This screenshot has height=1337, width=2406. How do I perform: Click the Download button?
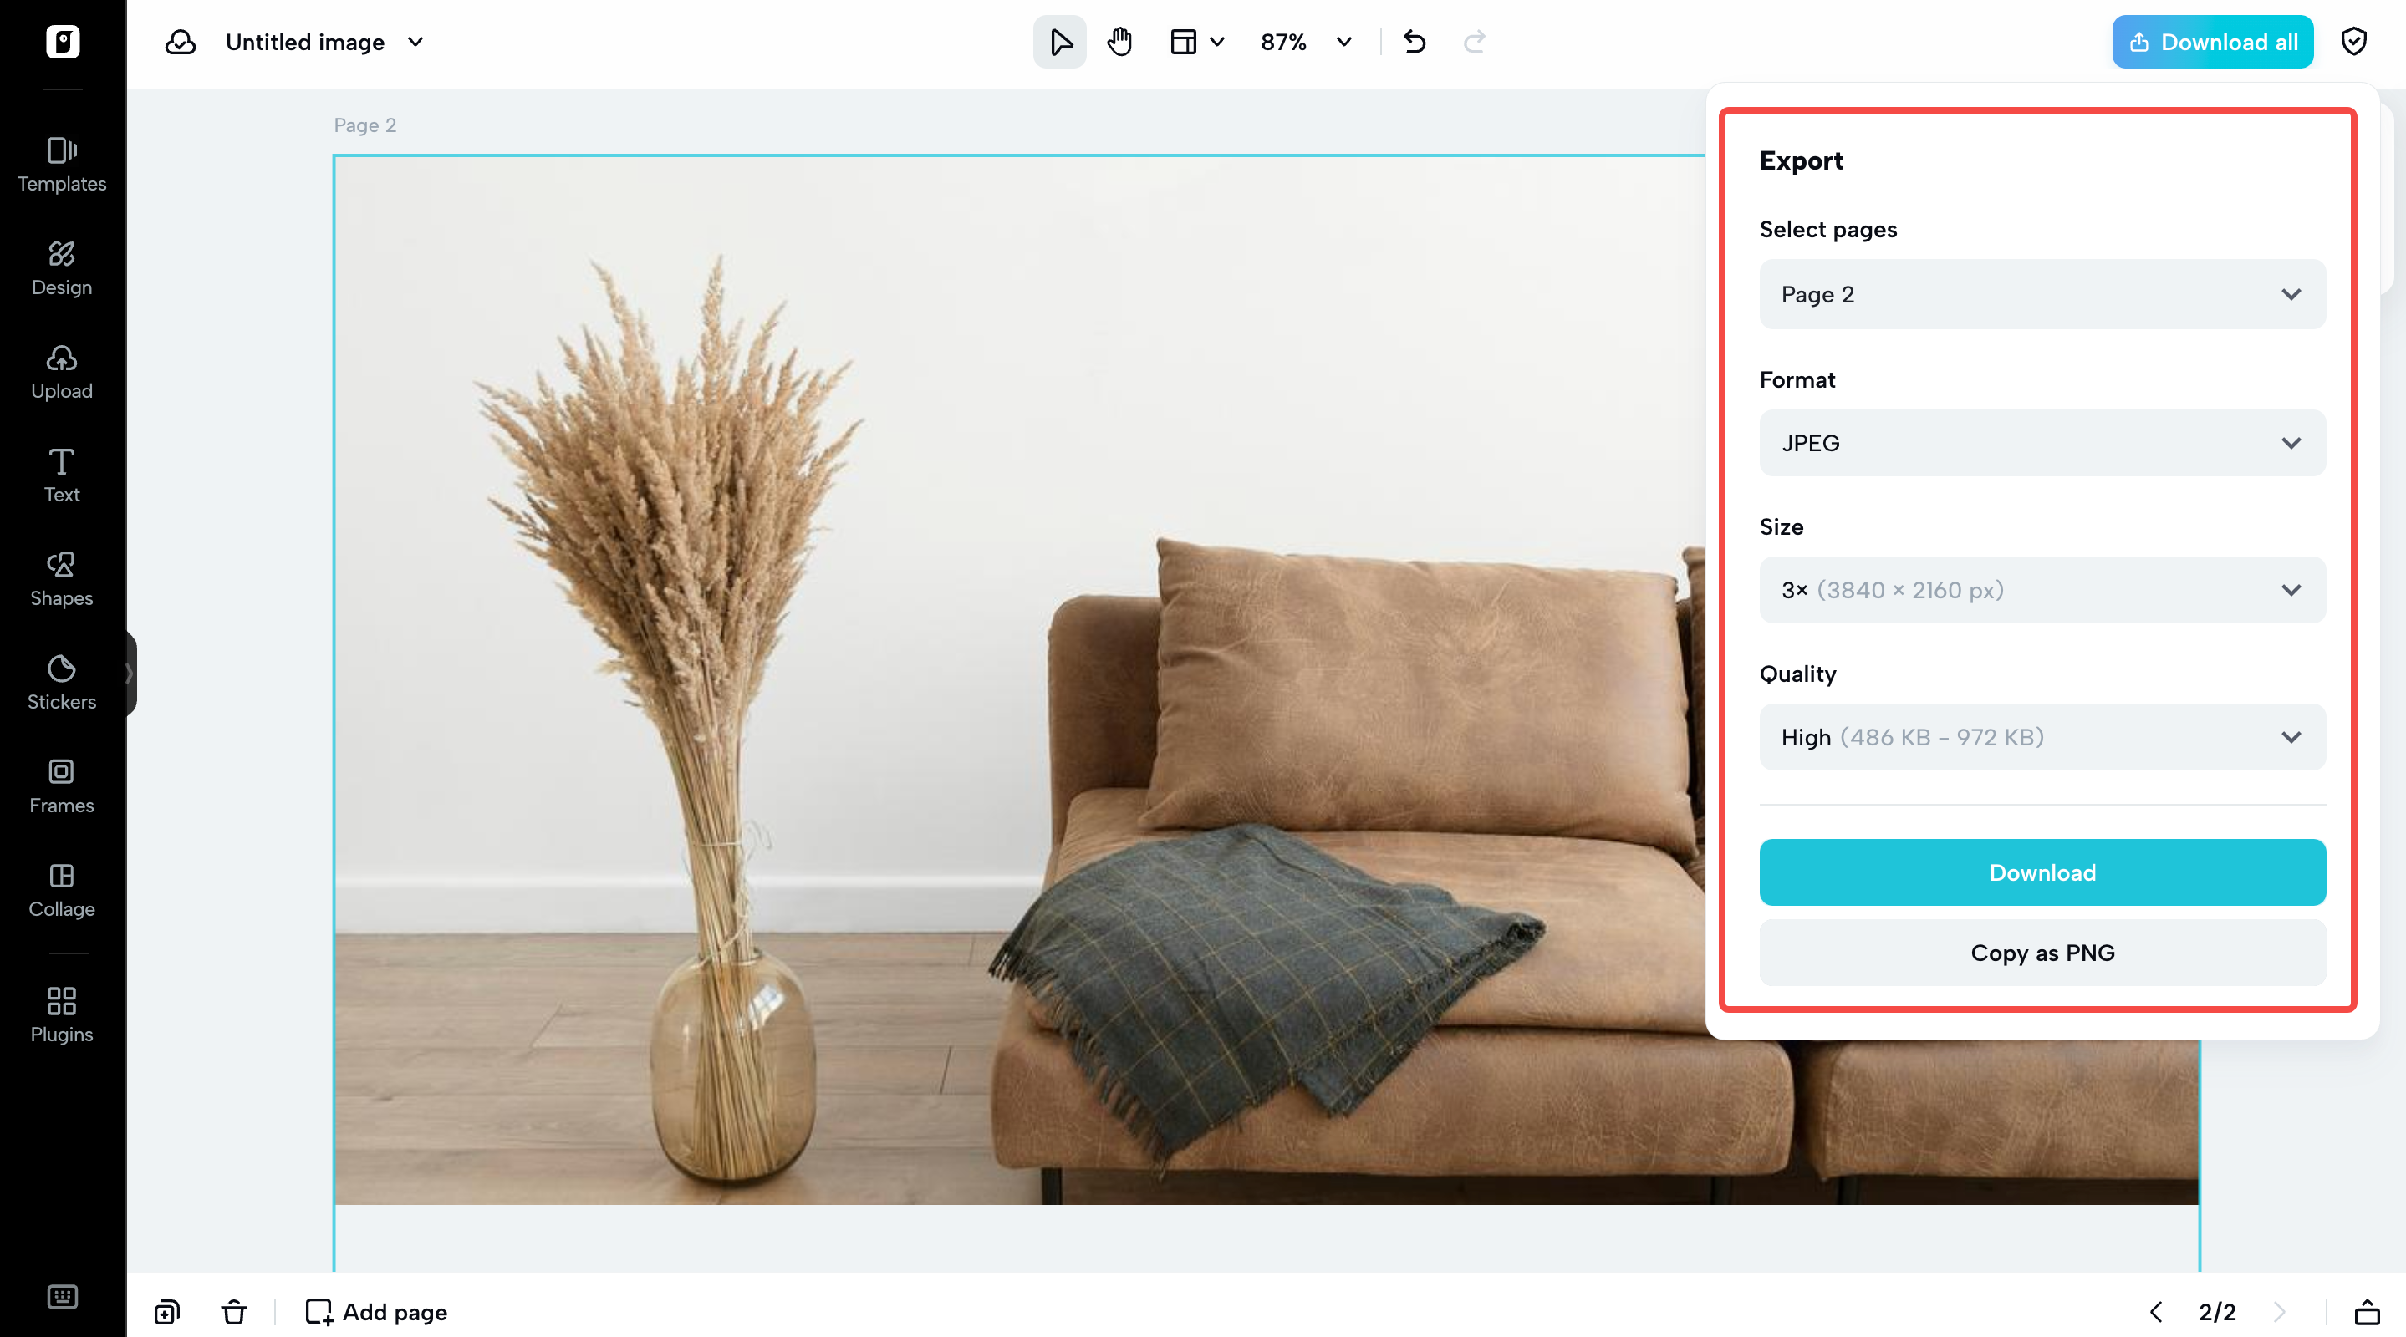click(2042, 872)
